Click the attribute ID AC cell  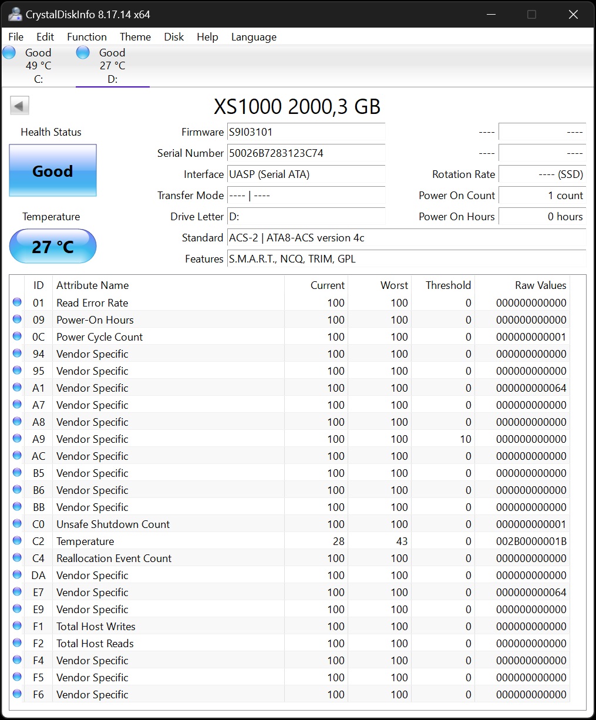[x=38, y=456]
